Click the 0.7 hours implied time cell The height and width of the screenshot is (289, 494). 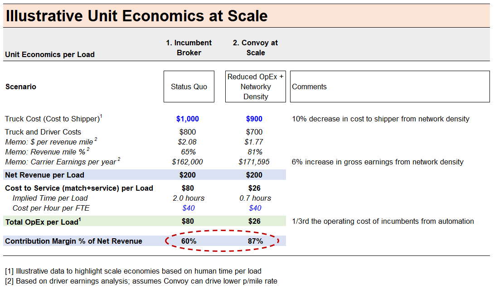point(255,198)
